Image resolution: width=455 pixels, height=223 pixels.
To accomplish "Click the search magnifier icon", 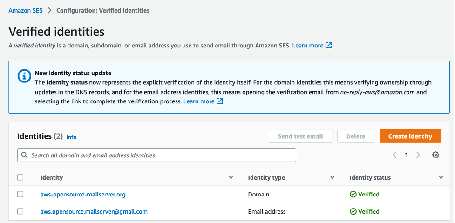I will 25,155.
